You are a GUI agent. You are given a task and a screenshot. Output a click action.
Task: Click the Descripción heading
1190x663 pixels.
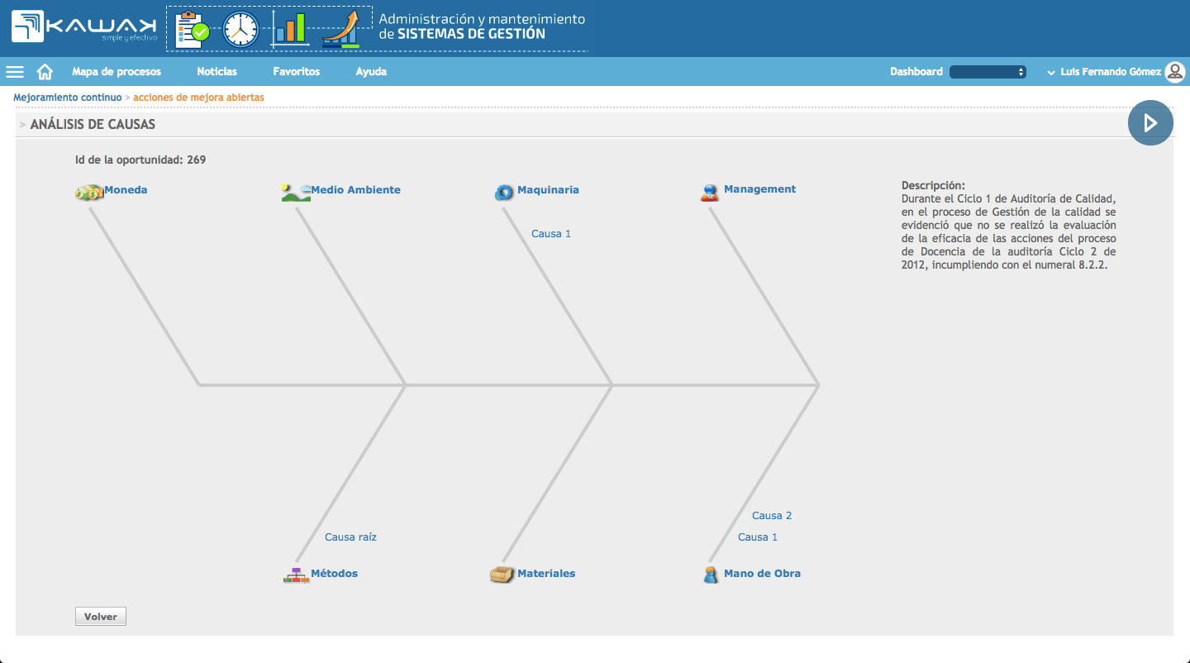(933, 186)
